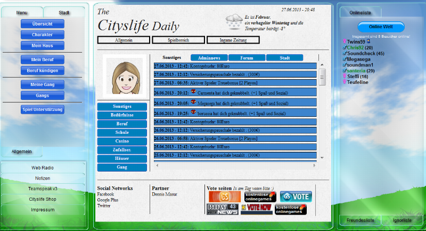The image size is (426, 231).
Task: Click the male gender icon beside santeria
Action: click(x=345, y=70)
